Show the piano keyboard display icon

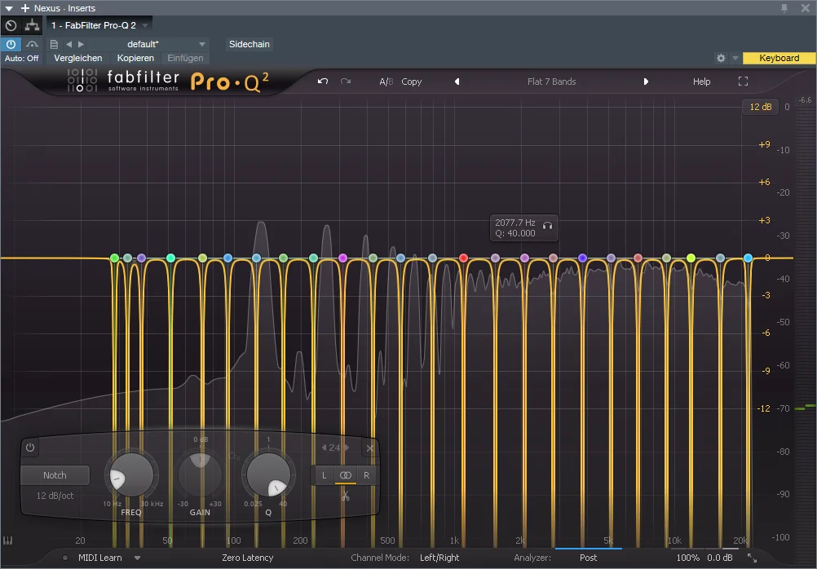(x=8, y=540)
